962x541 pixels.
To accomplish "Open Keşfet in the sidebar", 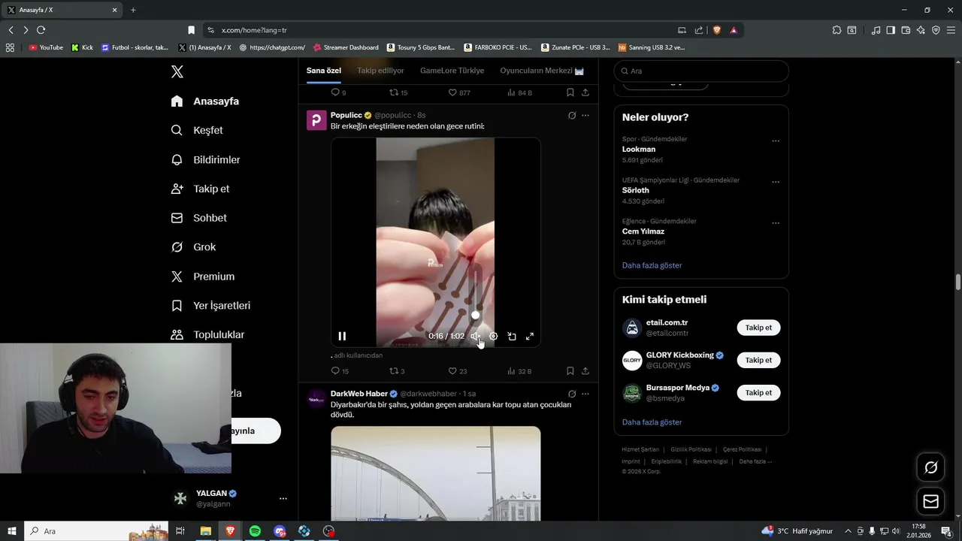I will click(197, 130).
